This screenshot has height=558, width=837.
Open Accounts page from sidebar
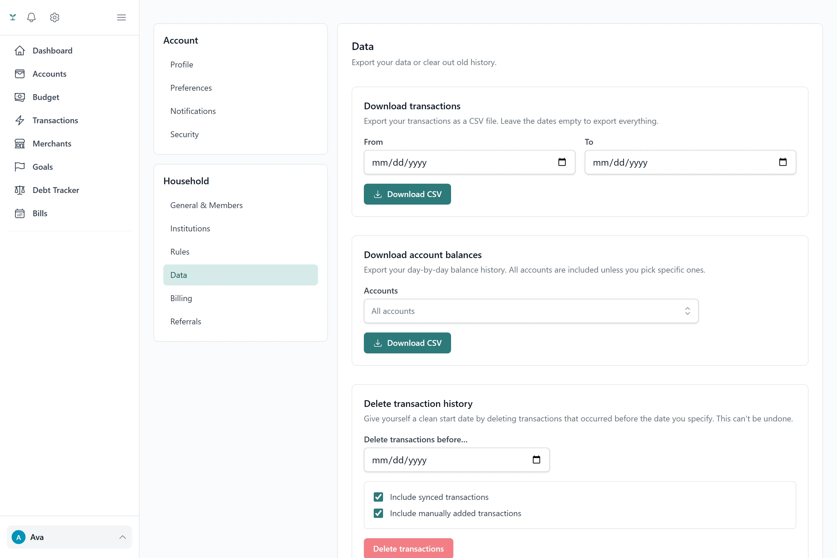(69, 74)
